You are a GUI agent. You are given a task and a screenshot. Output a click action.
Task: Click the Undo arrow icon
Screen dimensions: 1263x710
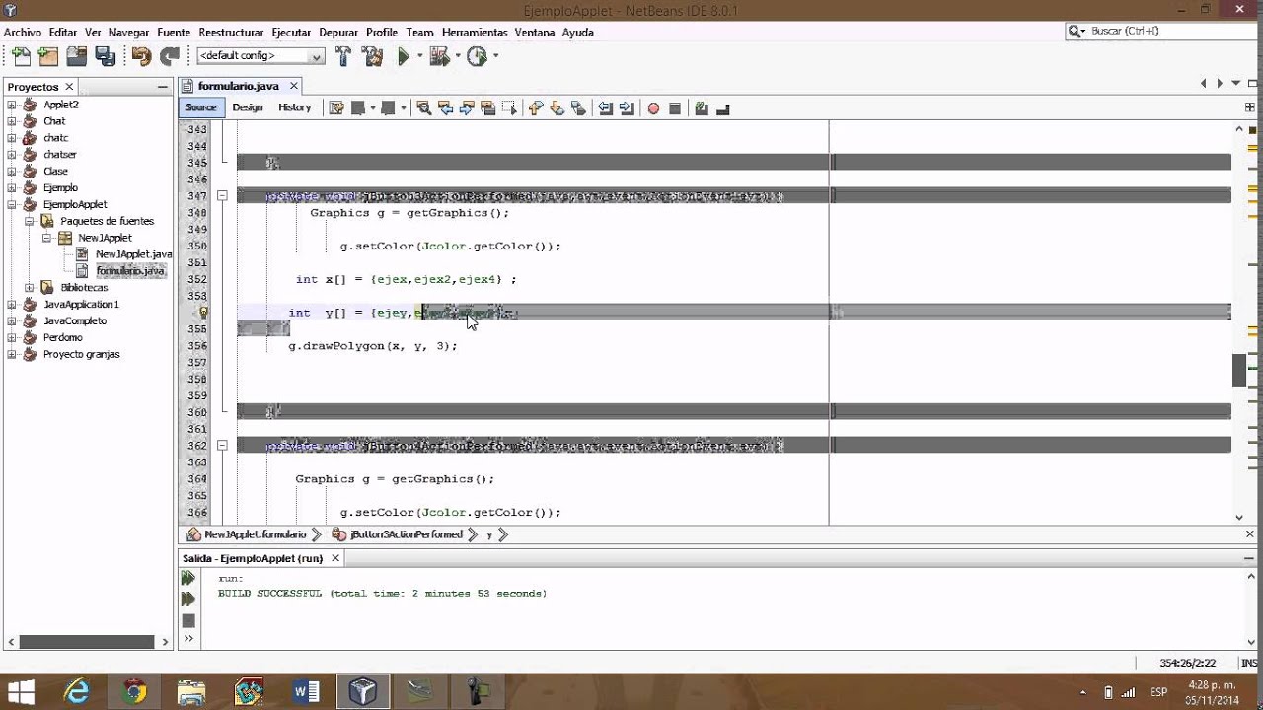click(141, 56)
